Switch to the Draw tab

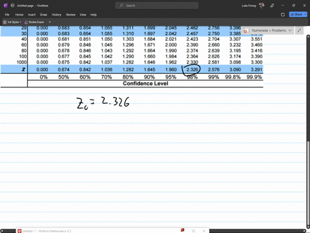pyautogui.click(x=43, y=15)
